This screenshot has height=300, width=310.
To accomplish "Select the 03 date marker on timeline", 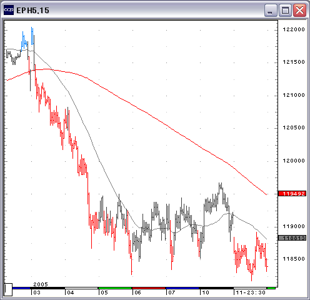I will (37, 292).
